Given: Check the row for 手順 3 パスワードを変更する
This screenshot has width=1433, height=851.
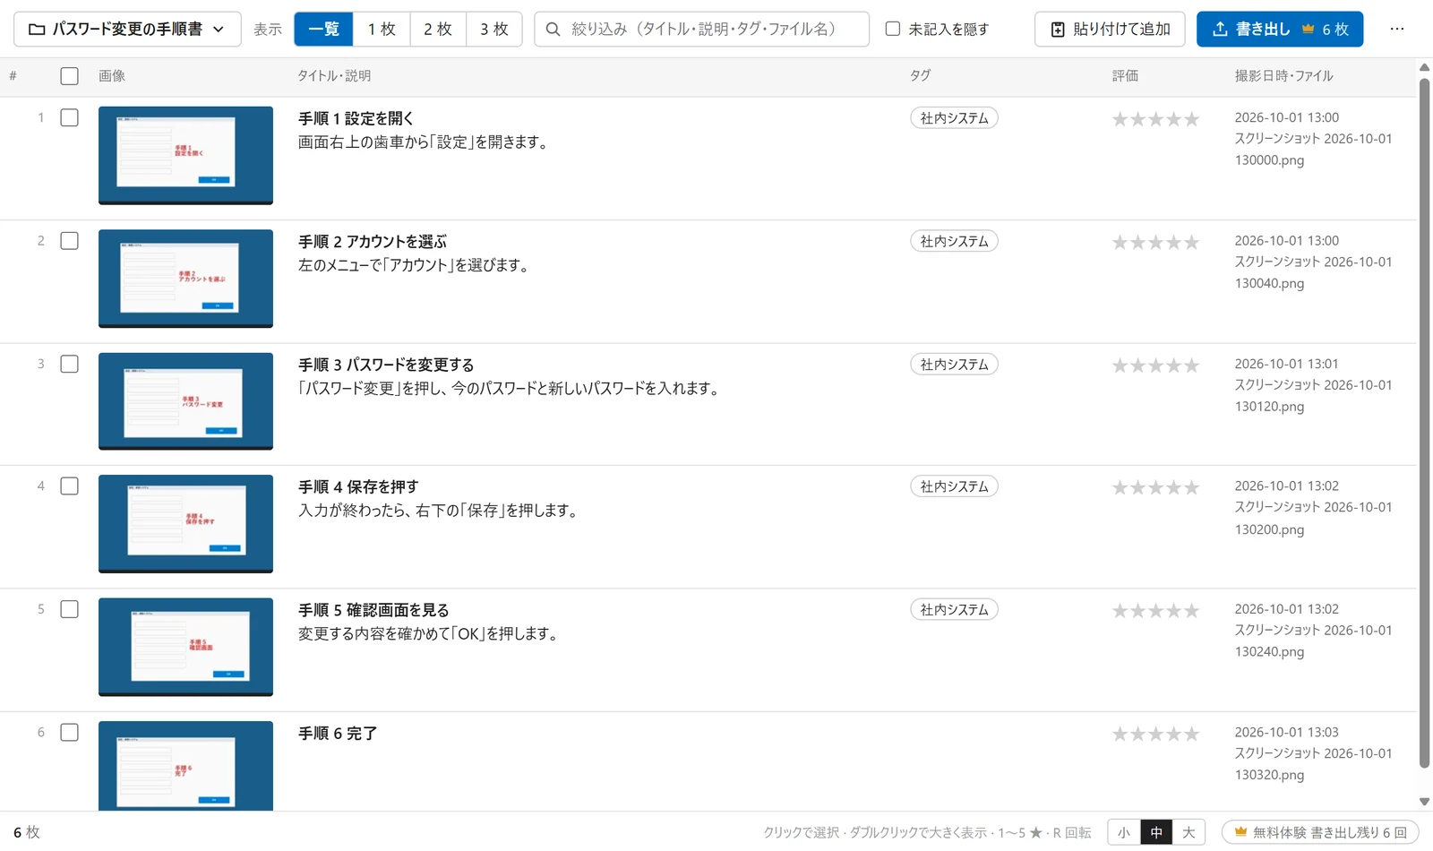Looking at the screenshot, I should [69, 364].
